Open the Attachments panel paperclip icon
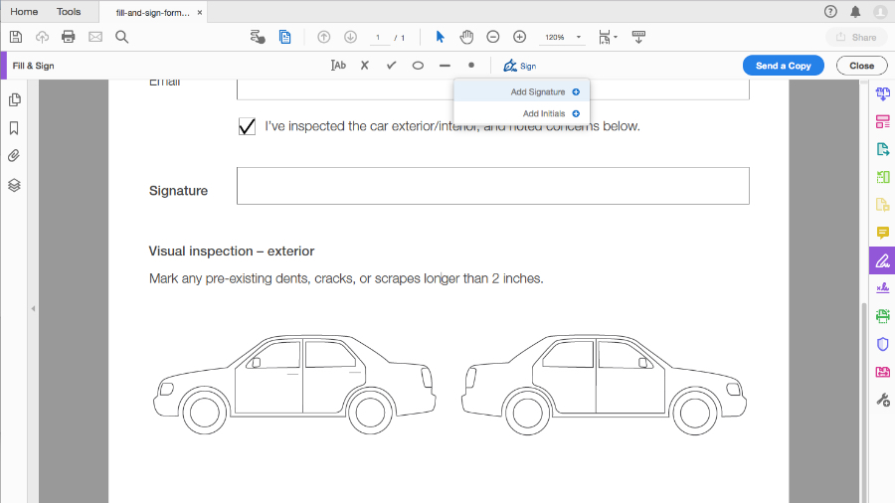The image size is (895, 503). click(14, 156)
